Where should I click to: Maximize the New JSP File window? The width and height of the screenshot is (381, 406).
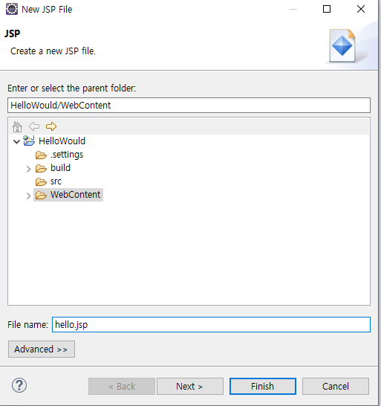coord(327,9)
